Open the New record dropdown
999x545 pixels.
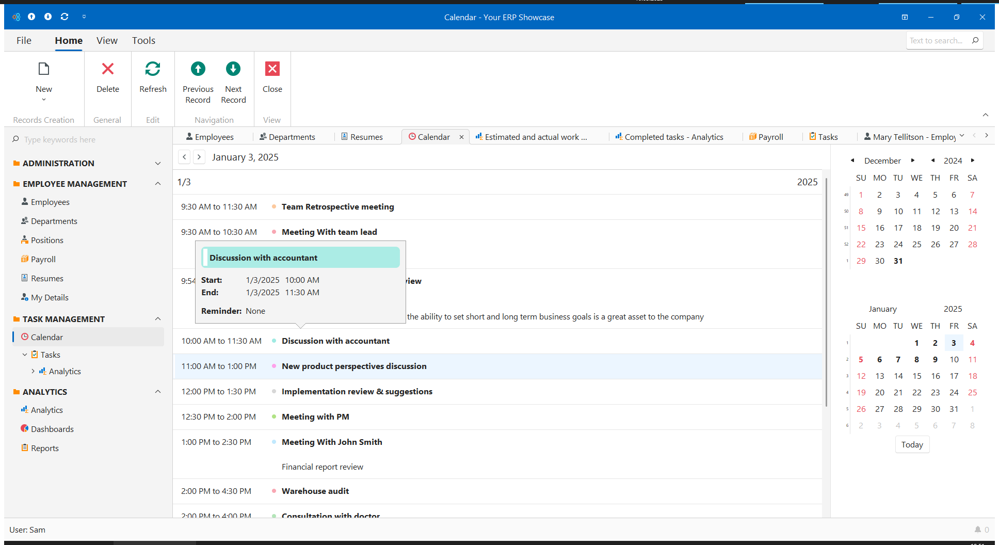44,100
